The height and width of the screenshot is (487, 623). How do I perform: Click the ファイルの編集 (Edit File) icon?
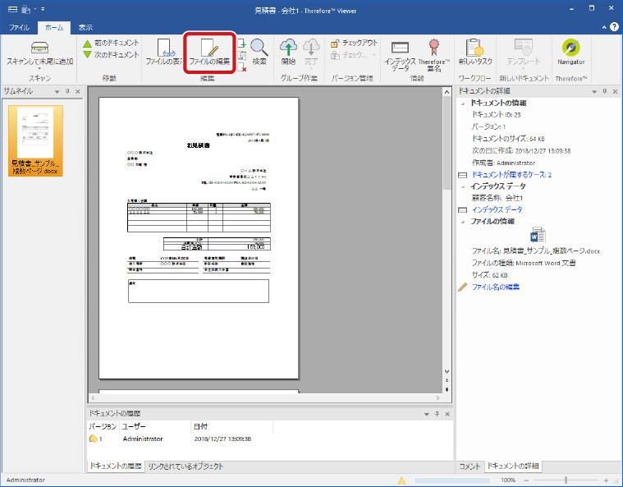(209, 49)
